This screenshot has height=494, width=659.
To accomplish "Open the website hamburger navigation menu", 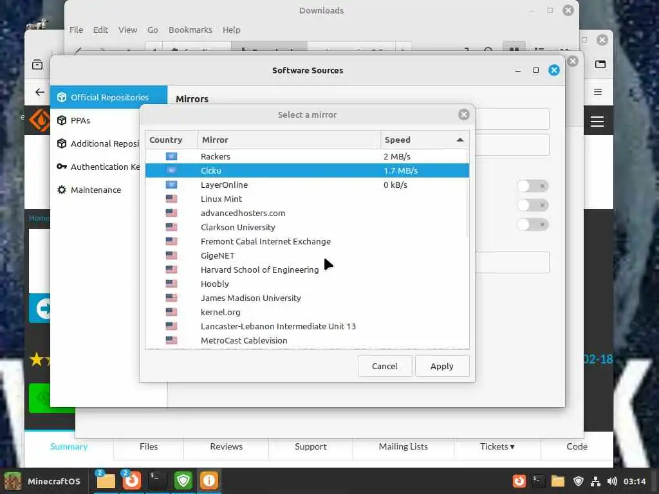I will click(x=597, y=122).
